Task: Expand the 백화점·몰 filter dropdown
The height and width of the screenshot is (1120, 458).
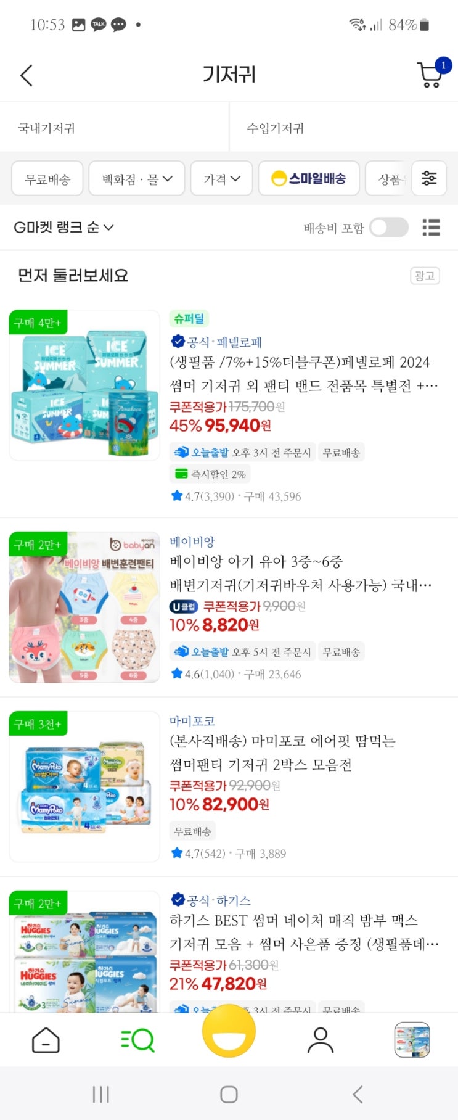Action: [x=137, y=179]
